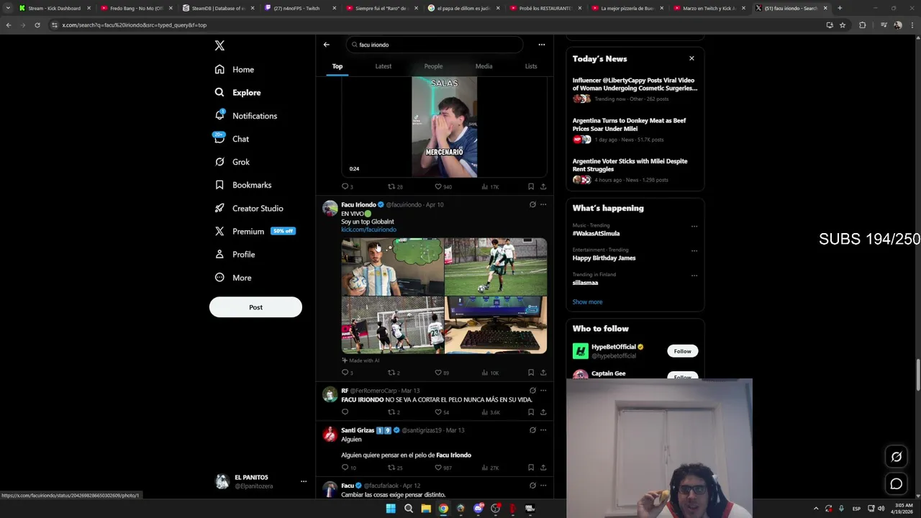Select the Top tab
The height and width of the screenshot is (518, 921).
pos(337,66)
